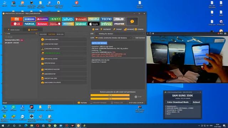
Task: Select the Infinix brand icon
Action: (106, 24)
